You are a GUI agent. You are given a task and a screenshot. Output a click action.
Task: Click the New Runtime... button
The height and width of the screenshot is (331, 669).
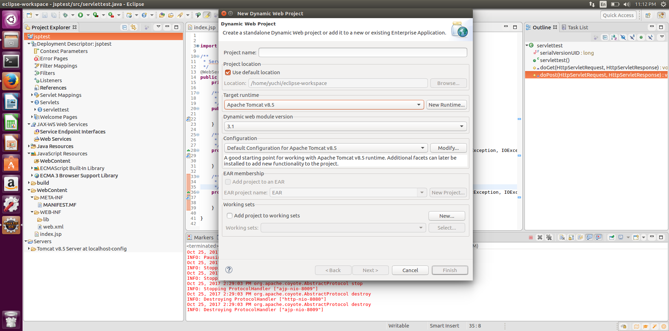(x=446, y=105)
